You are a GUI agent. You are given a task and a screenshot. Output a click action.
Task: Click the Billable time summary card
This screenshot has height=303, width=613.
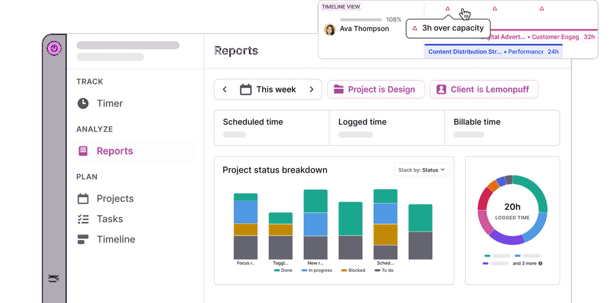point(503,128)
